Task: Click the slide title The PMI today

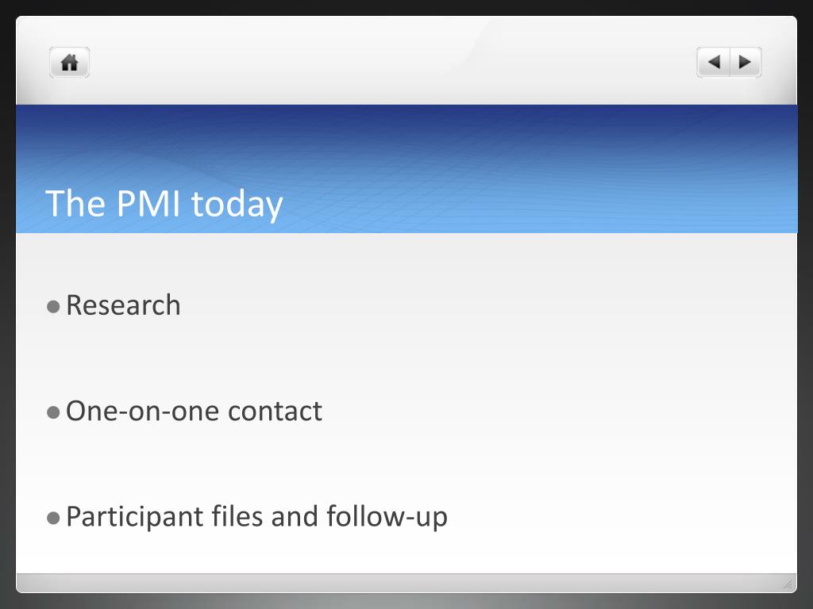Action: (164, 204)
